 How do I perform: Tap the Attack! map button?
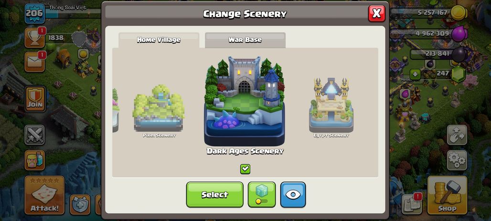[x=44, y=195]
